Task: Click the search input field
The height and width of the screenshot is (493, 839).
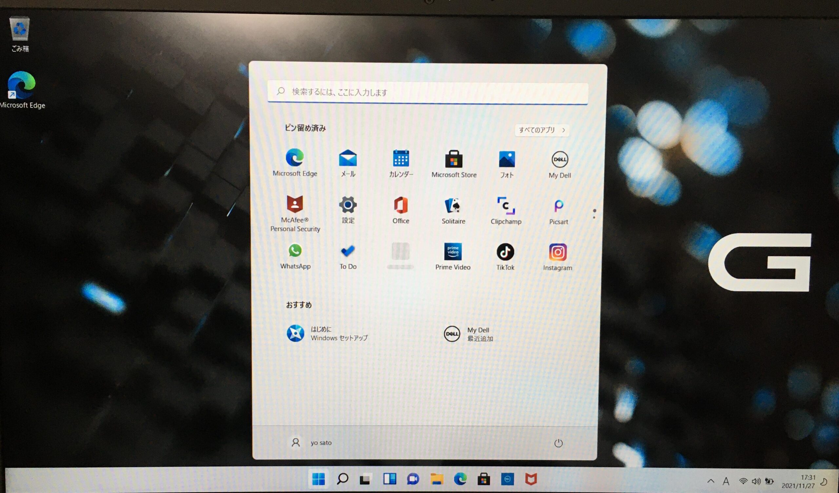Action: pyautogui.click(x=427, y=92)
